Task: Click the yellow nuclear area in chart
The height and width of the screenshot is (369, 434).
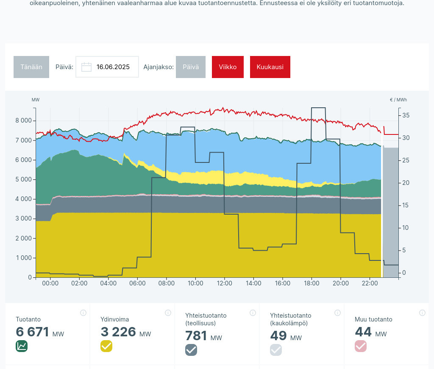Action: [191, 246]
